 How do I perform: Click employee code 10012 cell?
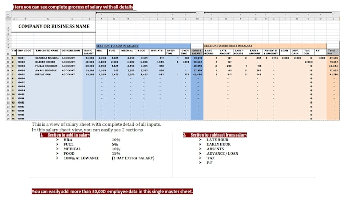[x=25, y=103]
